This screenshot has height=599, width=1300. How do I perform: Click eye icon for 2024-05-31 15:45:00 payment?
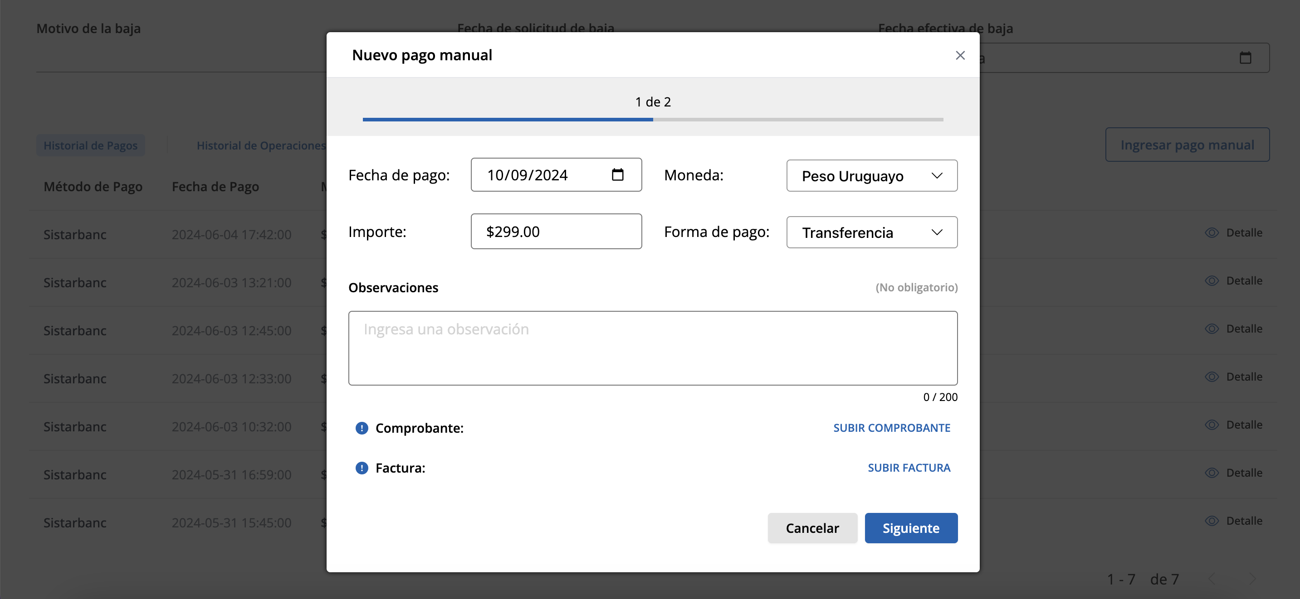pos(1211,521)
